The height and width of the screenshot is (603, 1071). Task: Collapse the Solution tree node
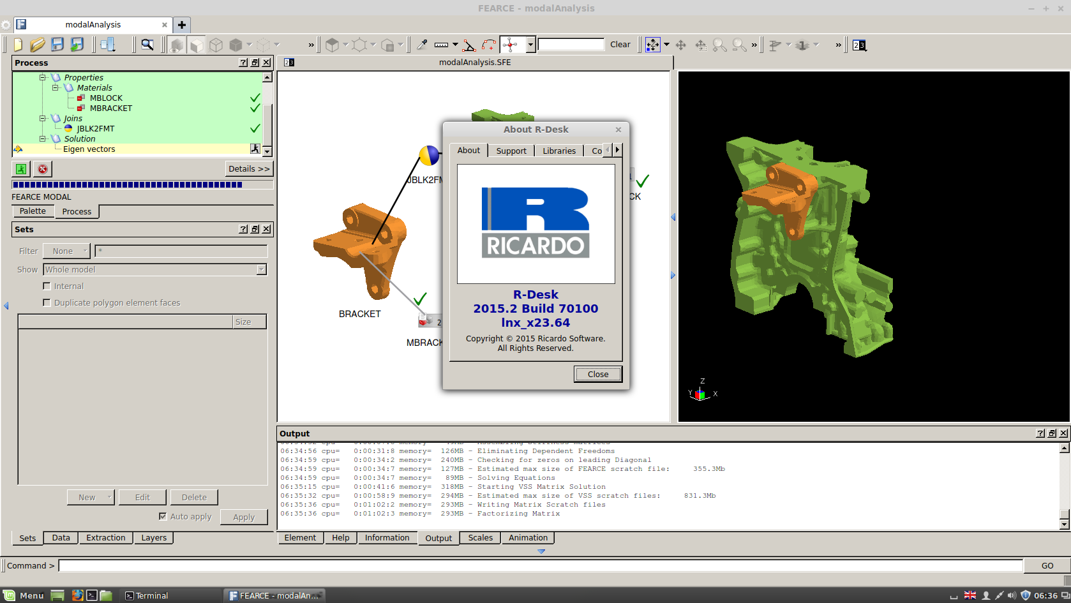click(x=43, y=138)
